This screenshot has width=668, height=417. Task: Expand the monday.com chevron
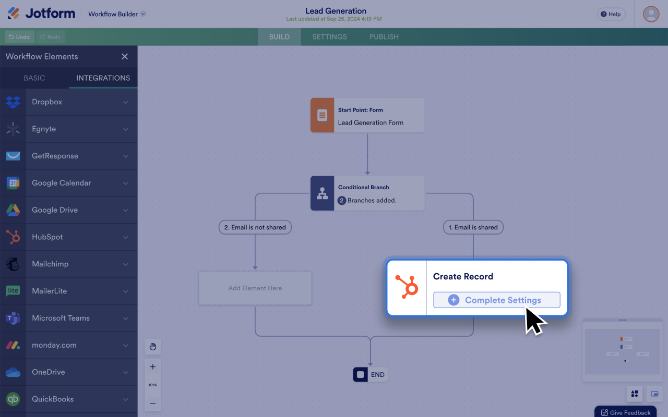[x=126, y=345]
